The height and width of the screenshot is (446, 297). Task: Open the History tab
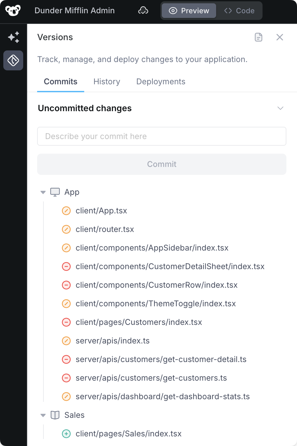(x=107, y=82)
